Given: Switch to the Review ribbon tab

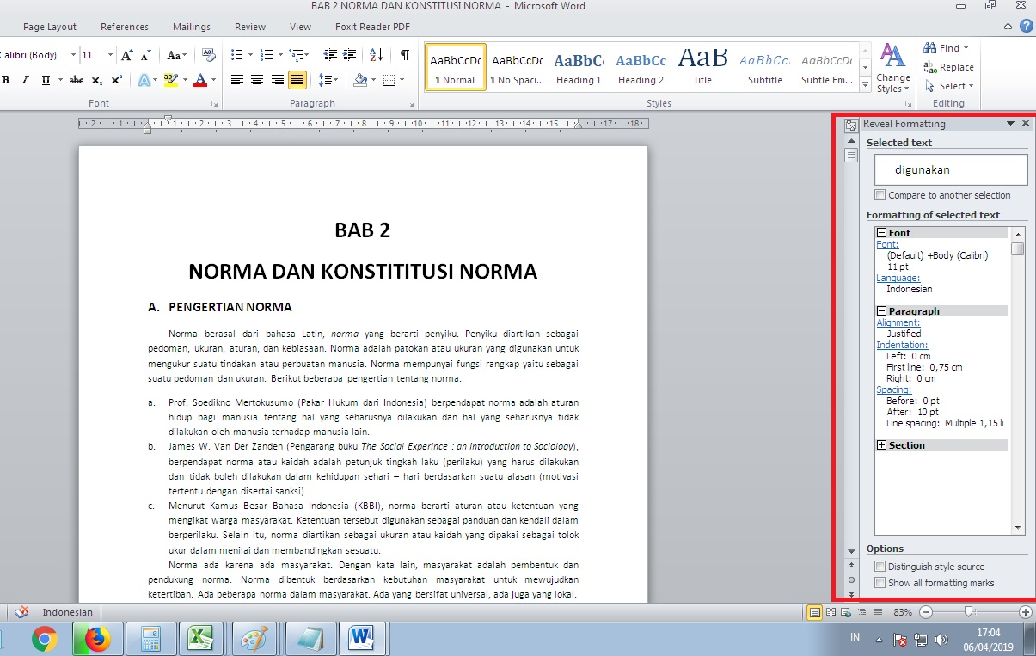Looking at the screenshot, I should click(249, 27).
